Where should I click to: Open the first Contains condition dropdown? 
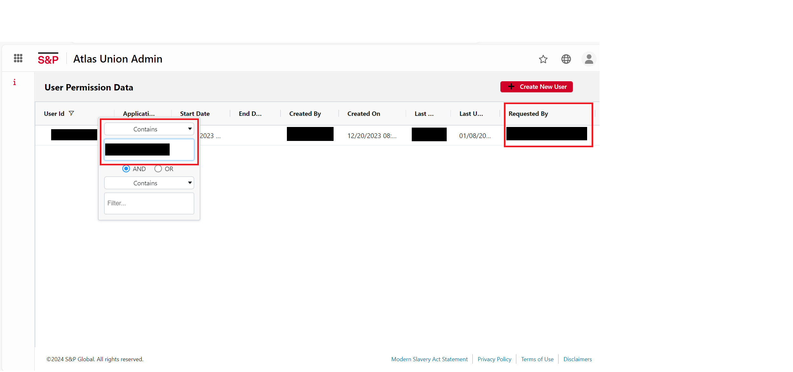coord(149,129)
